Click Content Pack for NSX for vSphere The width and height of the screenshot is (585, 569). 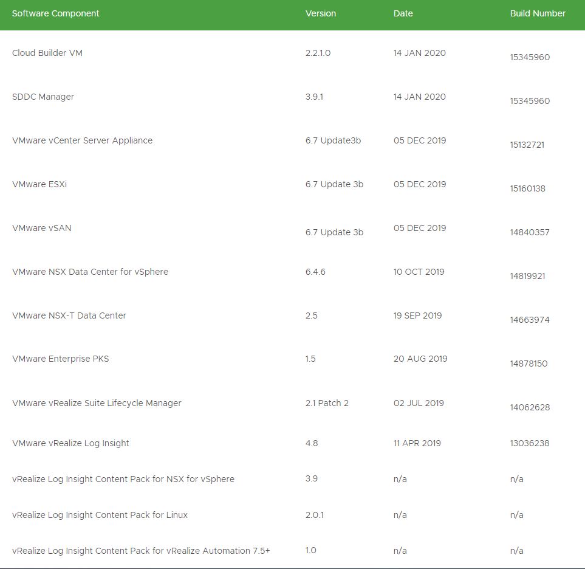point(123,479)
